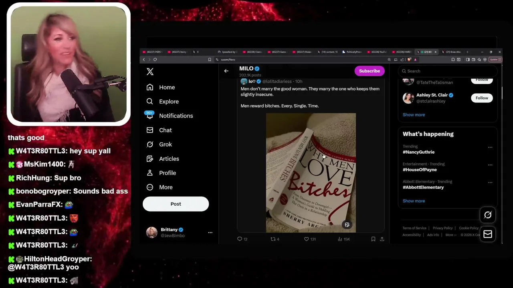Open the Brave shields icon
This screenshot has height=288, width=513.
point(409,60)
